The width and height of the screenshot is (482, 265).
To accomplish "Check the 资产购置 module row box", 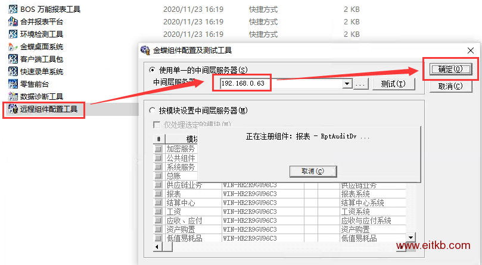I will coord(158,229).
